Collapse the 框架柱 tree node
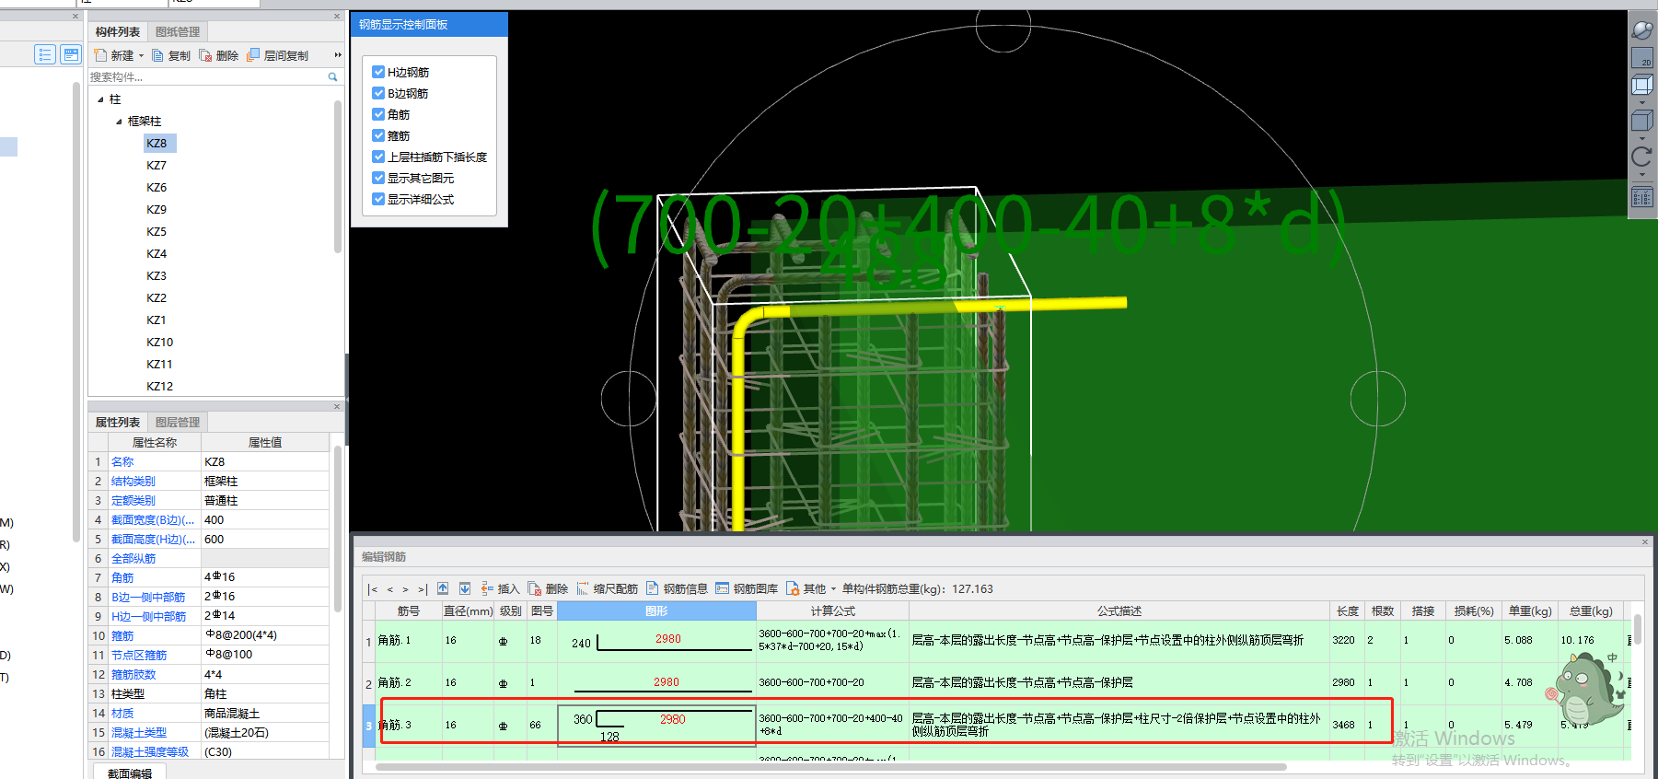The height and width of the screenshot is (779, 1658). [x=119, y=122]
